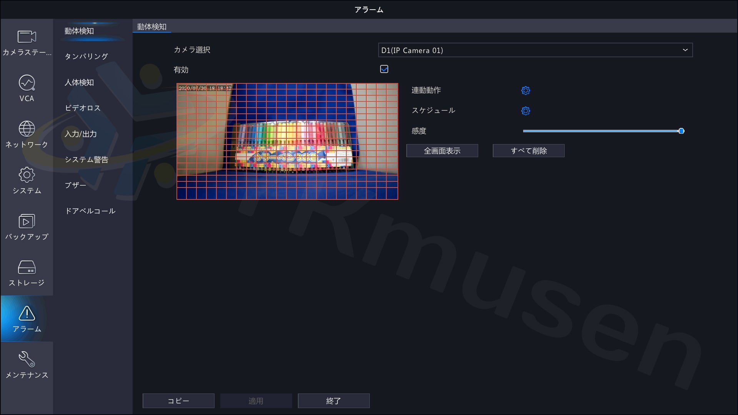The height and width of the screenshot is (415, 738).
Task: Click on the sensitivity slider track
Action: [600, 131]
